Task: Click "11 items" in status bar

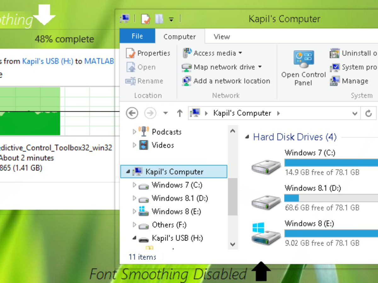Action: click(142, 257)
